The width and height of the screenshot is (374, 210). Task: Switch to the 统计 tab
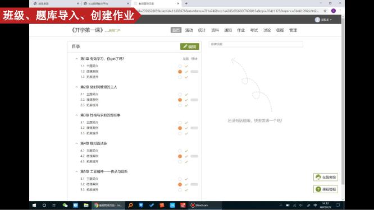202,30
